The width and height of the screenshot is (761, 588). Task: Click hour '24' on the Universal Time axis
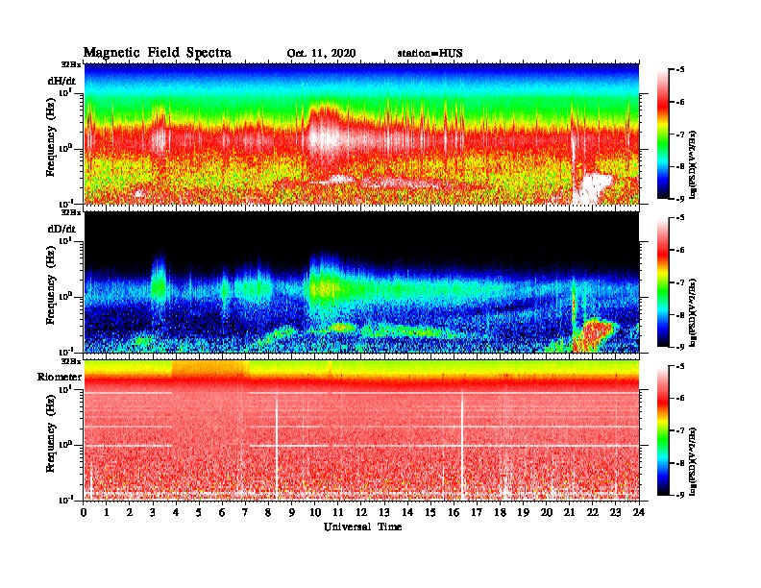tap(639, 513)
